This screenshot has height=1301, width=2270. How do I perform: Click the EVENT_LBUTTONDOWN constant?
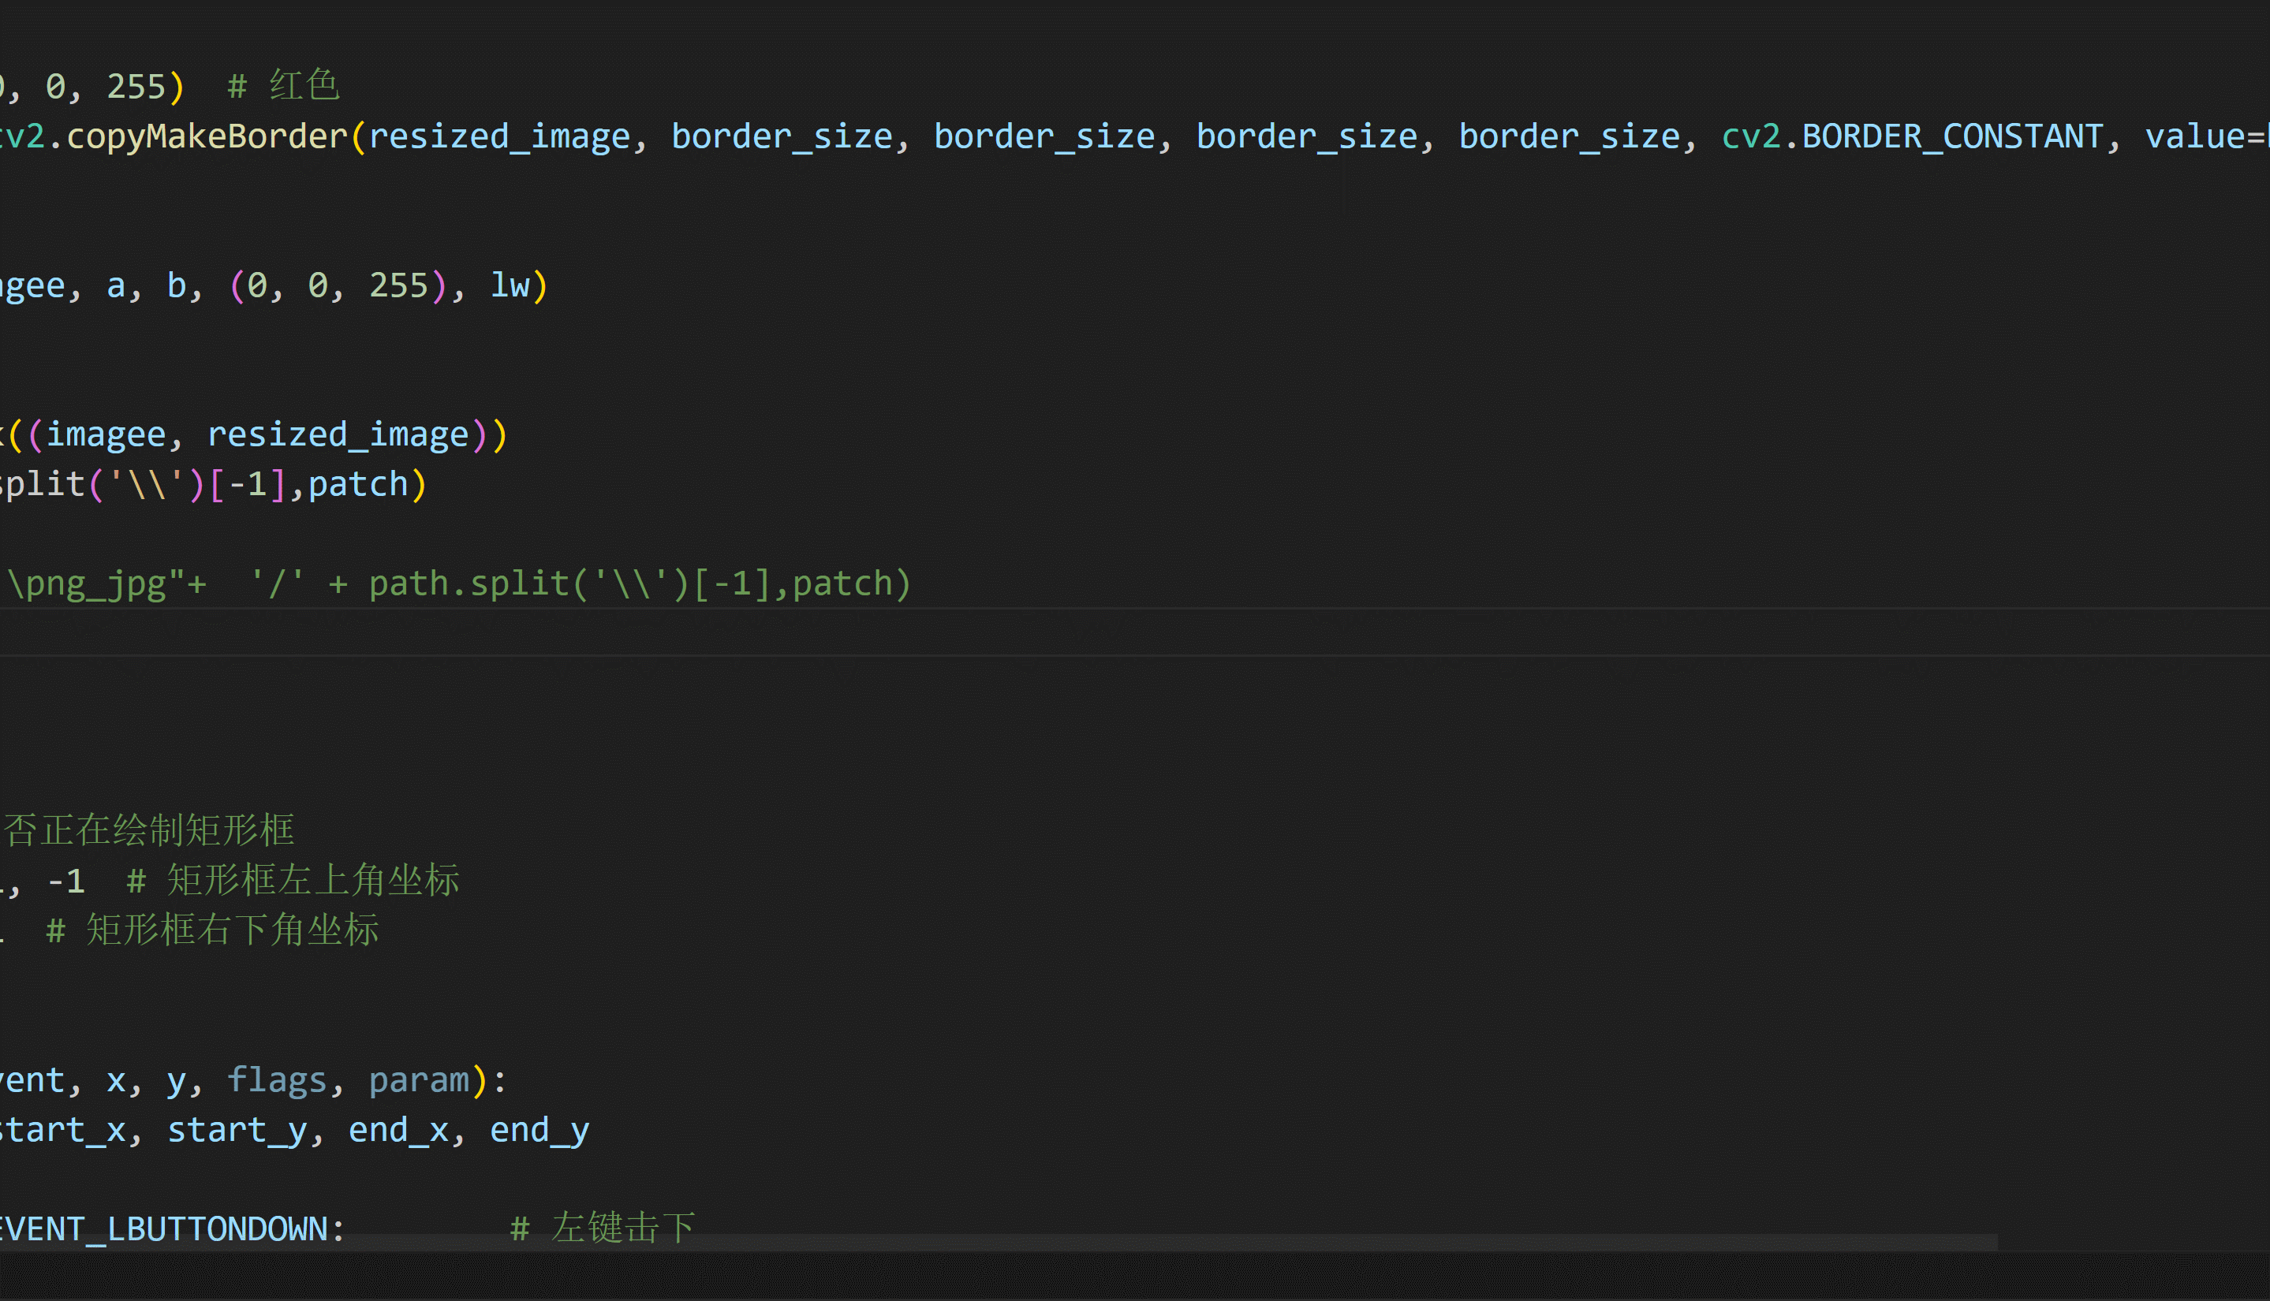coord(163,1228)
